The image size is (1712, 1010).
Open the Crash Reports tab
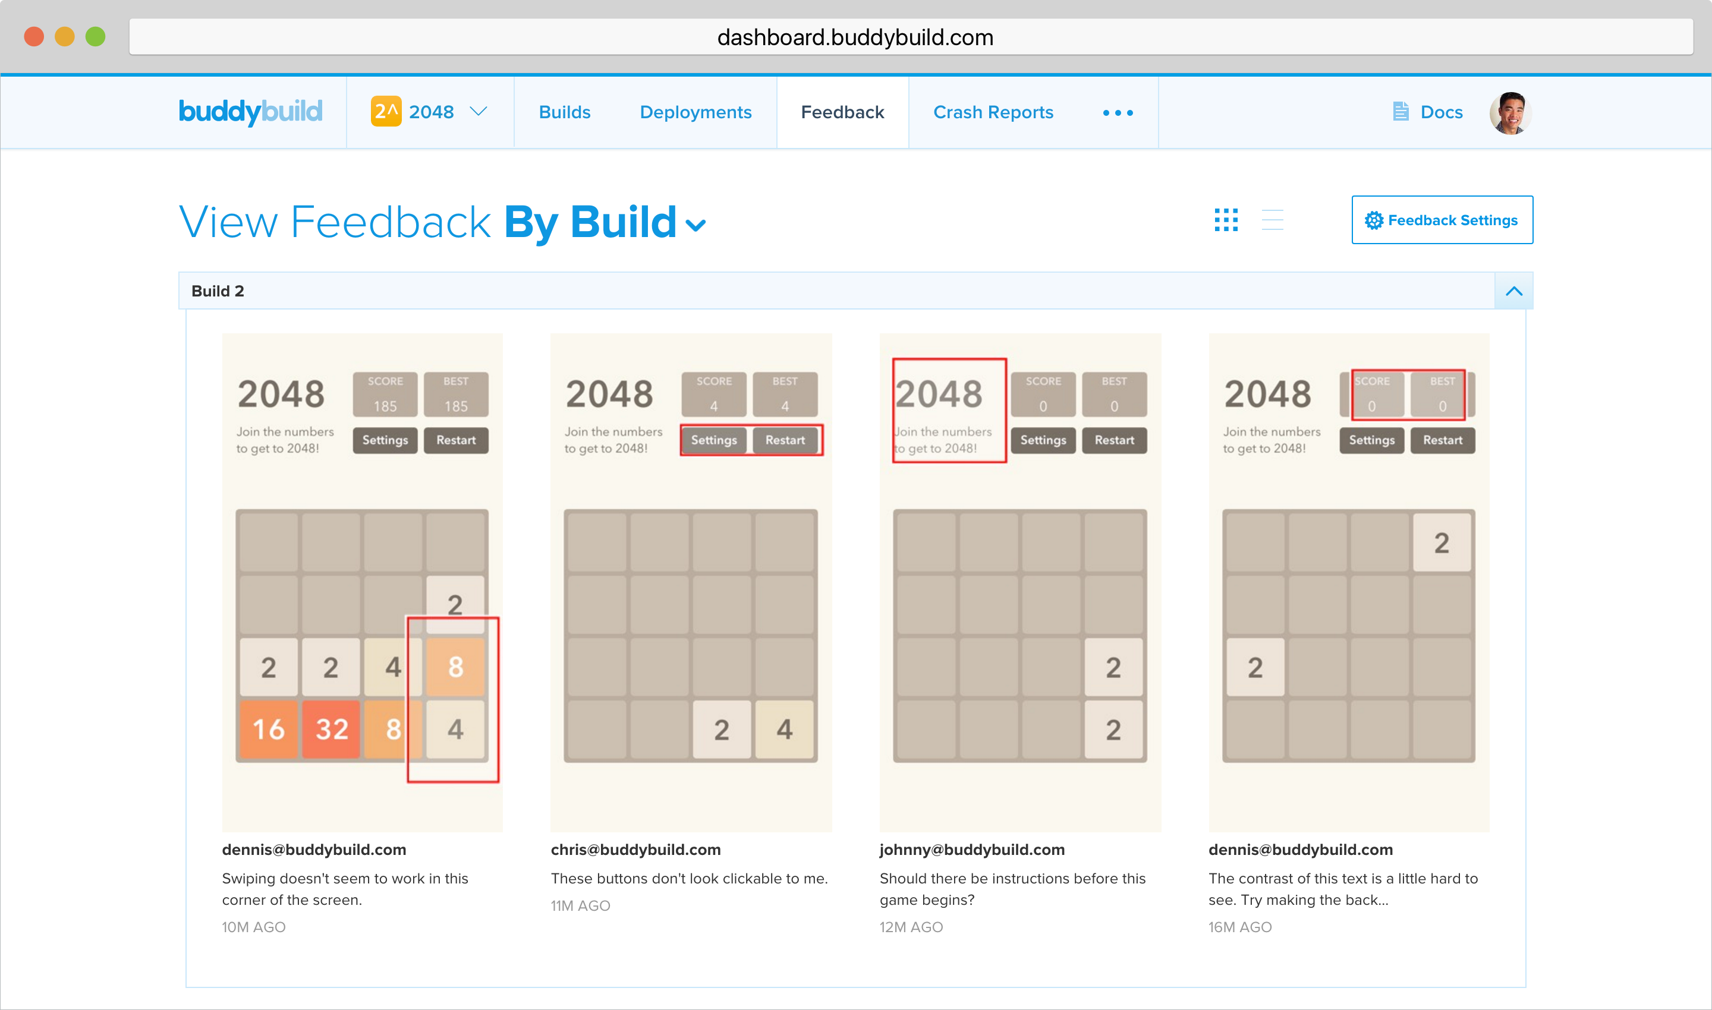pyautogui.click(x=993, y=112)
